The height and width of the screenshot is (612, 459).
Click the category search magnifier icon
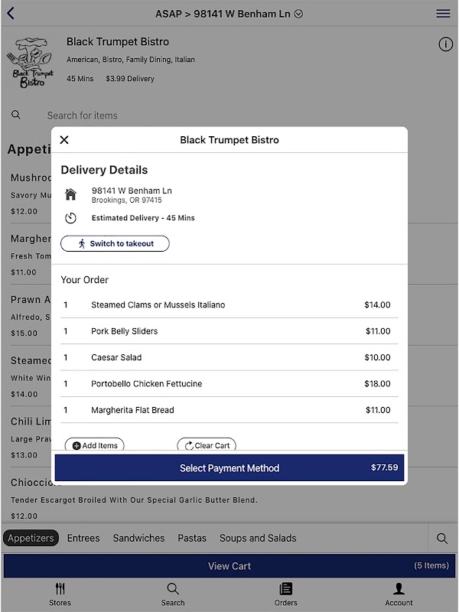click(442, 539)
